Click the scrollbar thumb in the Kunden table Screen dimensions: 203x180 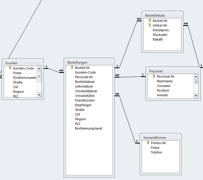(x=39, y=76)
